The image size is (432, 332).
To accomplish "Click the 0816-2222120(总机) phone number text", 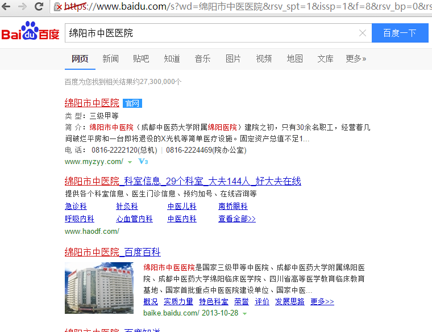I will 124,150.
